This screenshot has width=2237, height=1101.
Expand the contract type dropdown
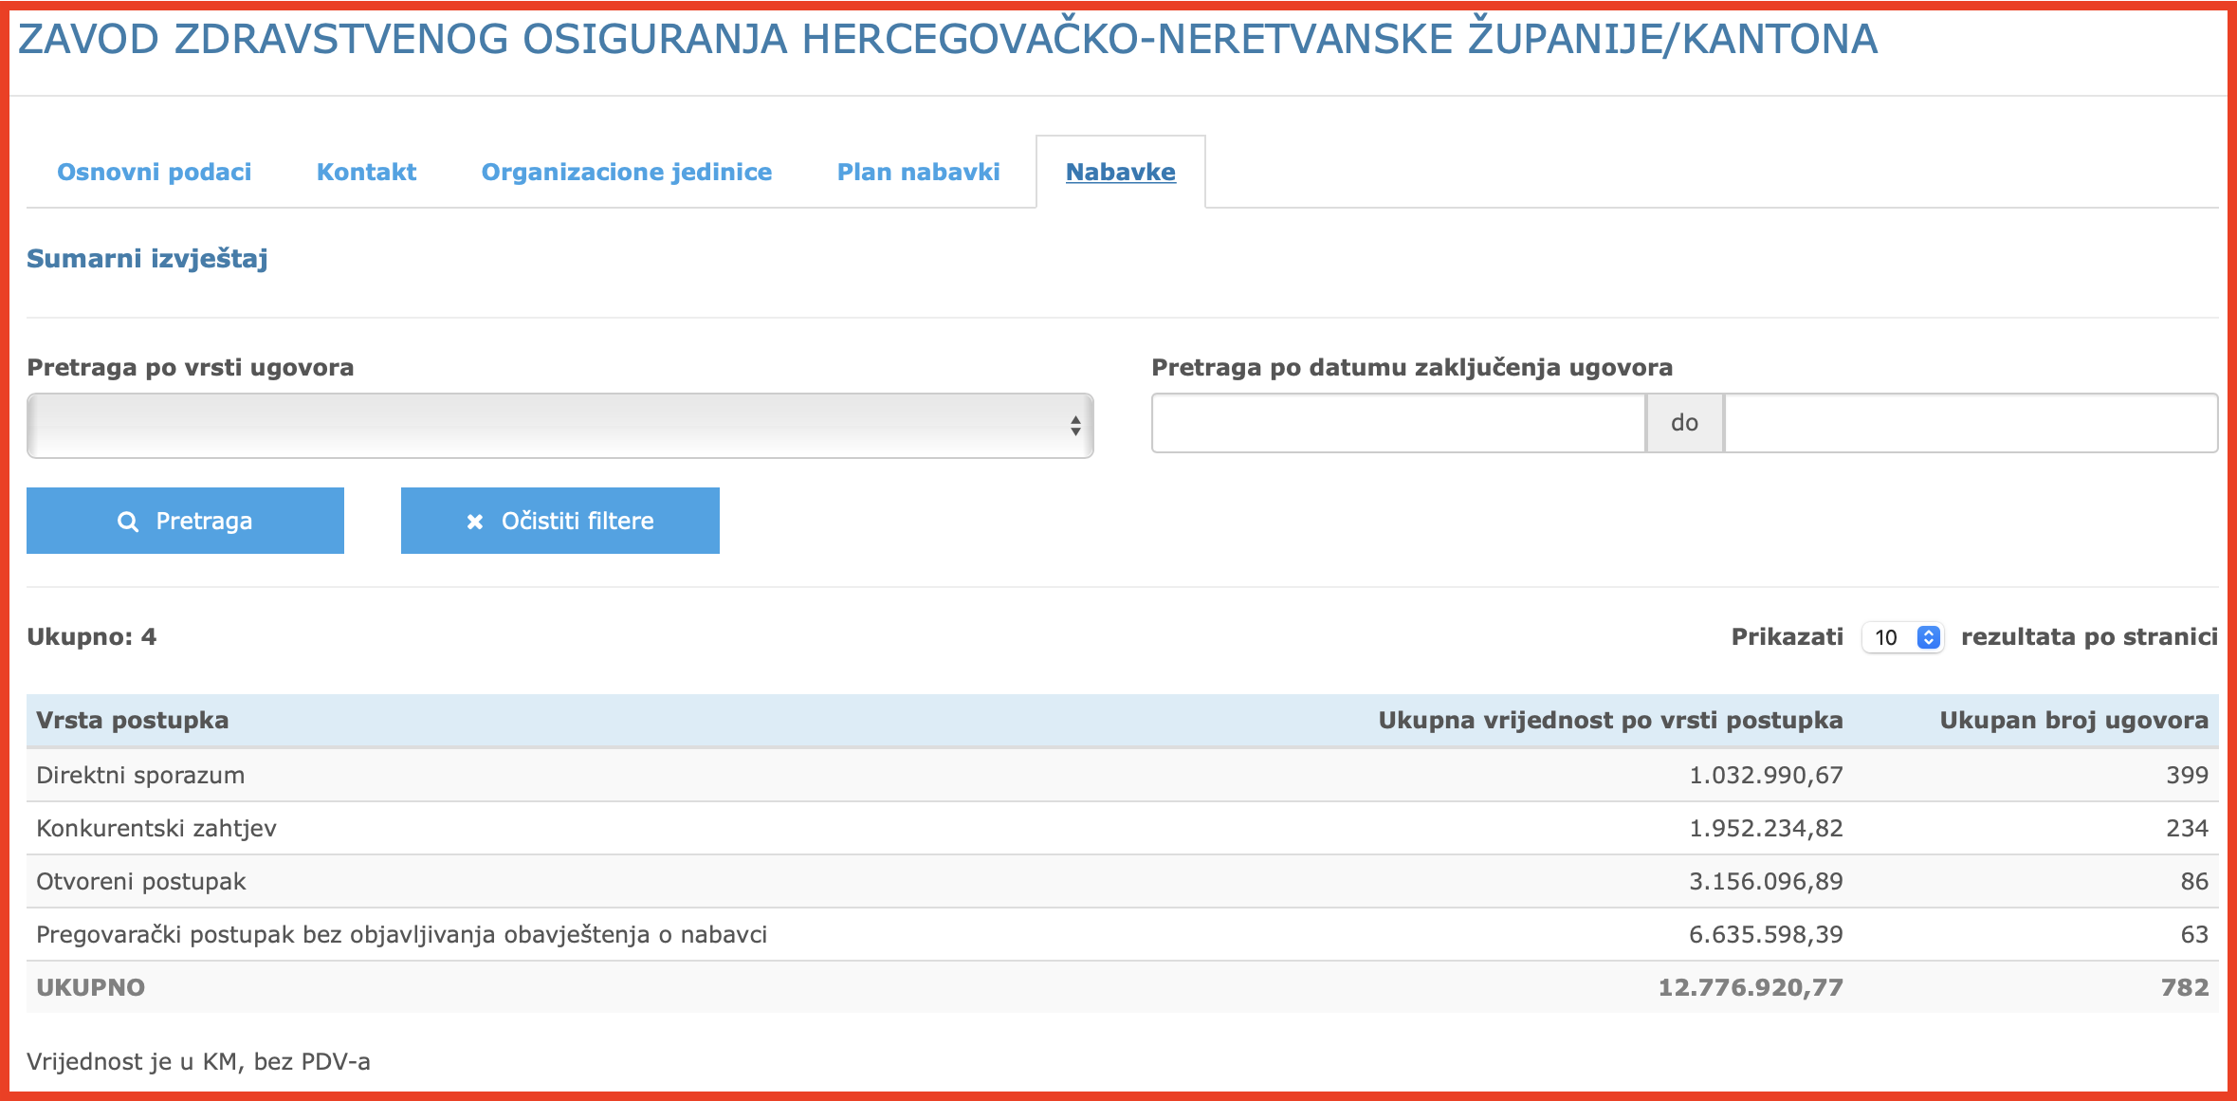(x=560, y=426)
